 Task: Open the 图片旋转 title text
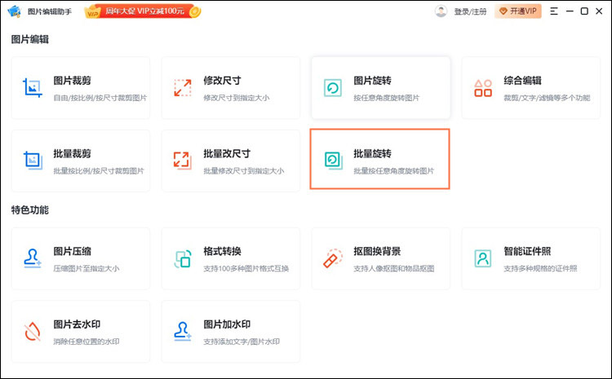point(372,81)
